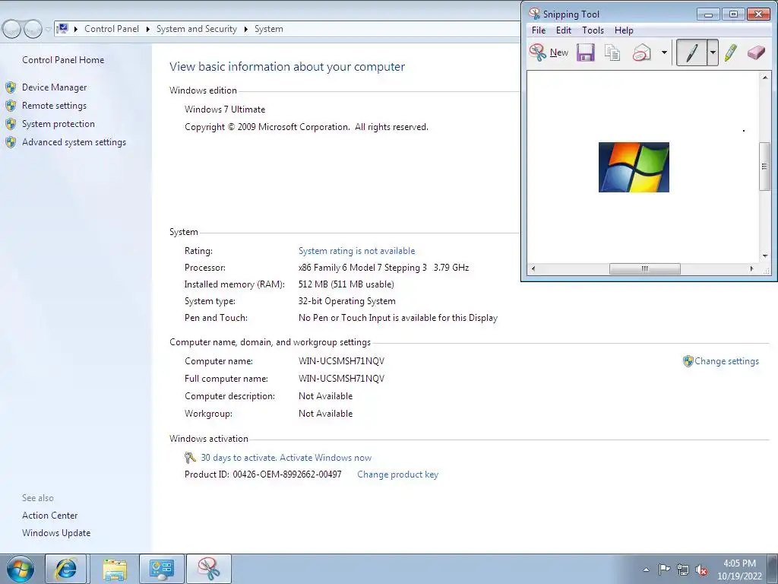
Task: Switch to Snipping Tool taskbar button
Action: [209, 569]
